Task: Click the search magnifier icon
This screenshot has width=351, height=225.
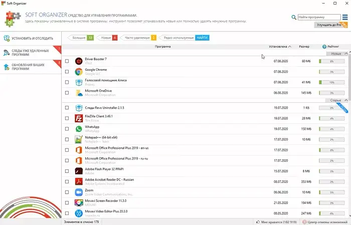Action: click(x=294, y=17)
